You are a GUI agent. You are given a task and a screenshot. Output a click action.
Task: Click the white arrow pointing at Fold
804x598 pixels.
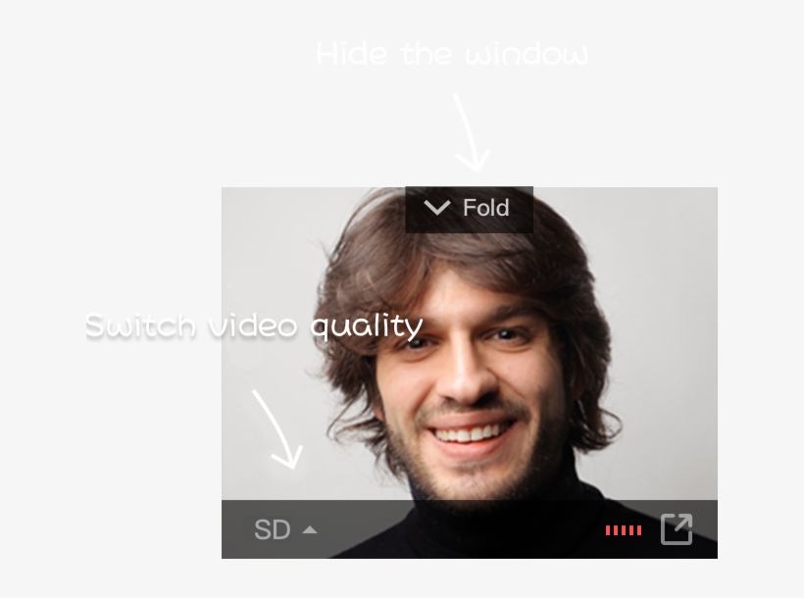pyautogui.click(x=471, y=132)
